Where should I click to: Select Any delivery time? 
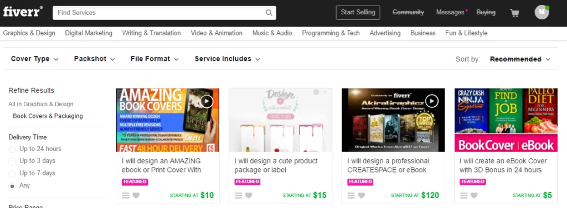[x=12, y=186]
